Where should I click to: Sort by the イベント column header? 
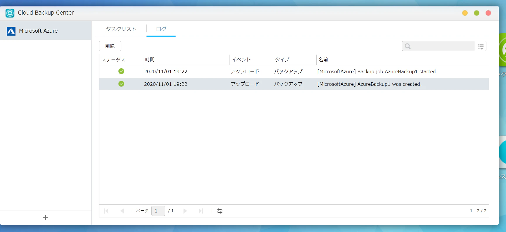coord(251,60)
